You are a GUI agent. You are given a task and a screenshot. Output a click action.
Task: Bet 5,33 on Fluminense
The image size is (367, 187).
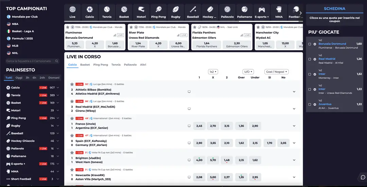point(74,45)
